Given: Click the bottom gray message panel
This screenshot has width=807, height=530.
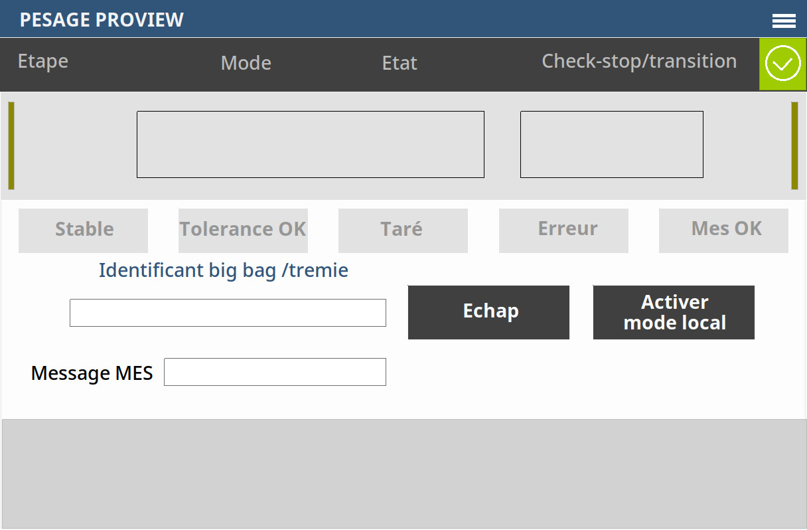Looking at the screenshot, I should click(x=403, y=474).
